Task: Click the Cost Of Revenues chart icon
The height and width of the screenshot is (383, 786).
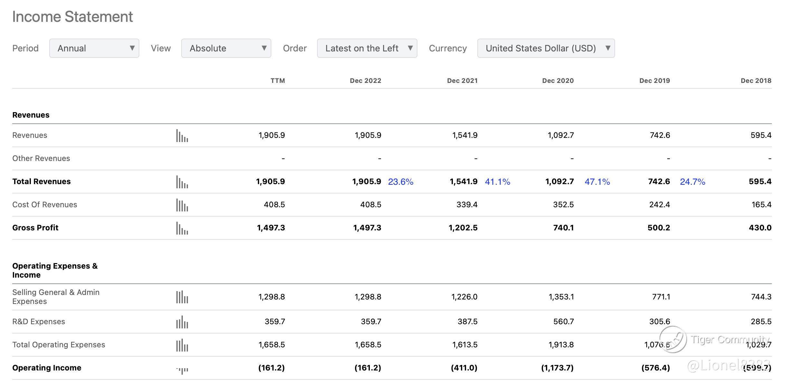Action: tap(182, 205)
